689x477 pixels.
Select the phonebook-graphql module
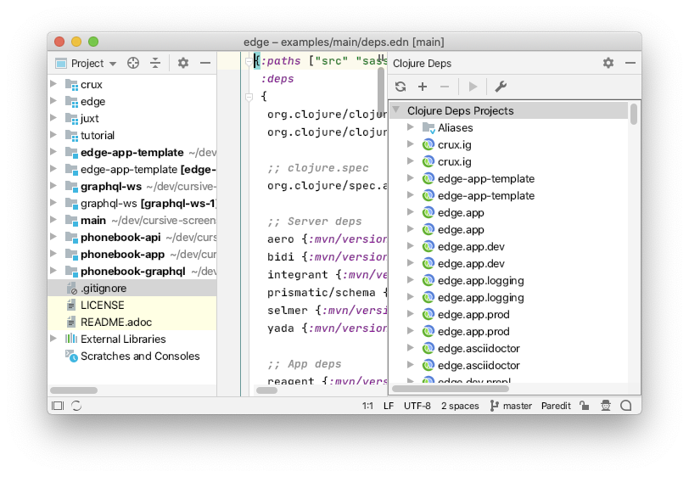pos(132,272)
